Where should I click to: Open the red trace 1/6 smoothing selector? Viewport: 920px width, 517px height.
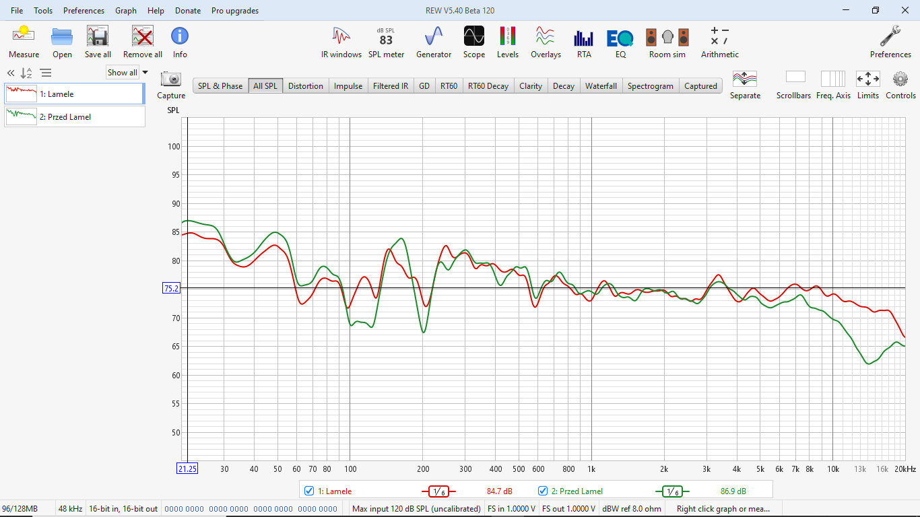(438, 491)
